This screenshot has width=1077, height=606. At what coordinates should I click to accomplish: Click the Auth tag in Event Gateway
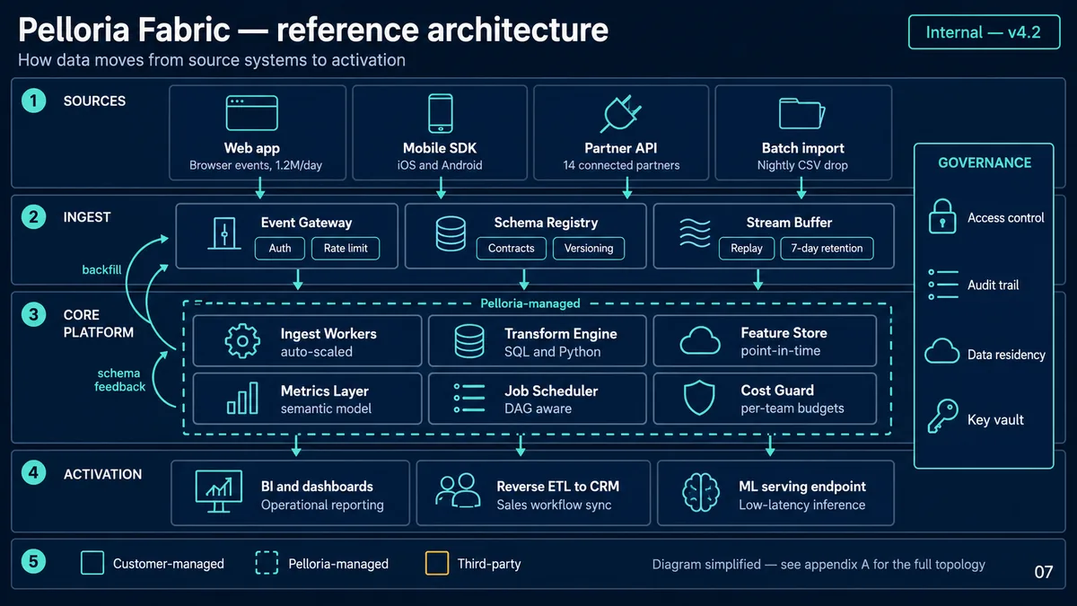(280, 249)
